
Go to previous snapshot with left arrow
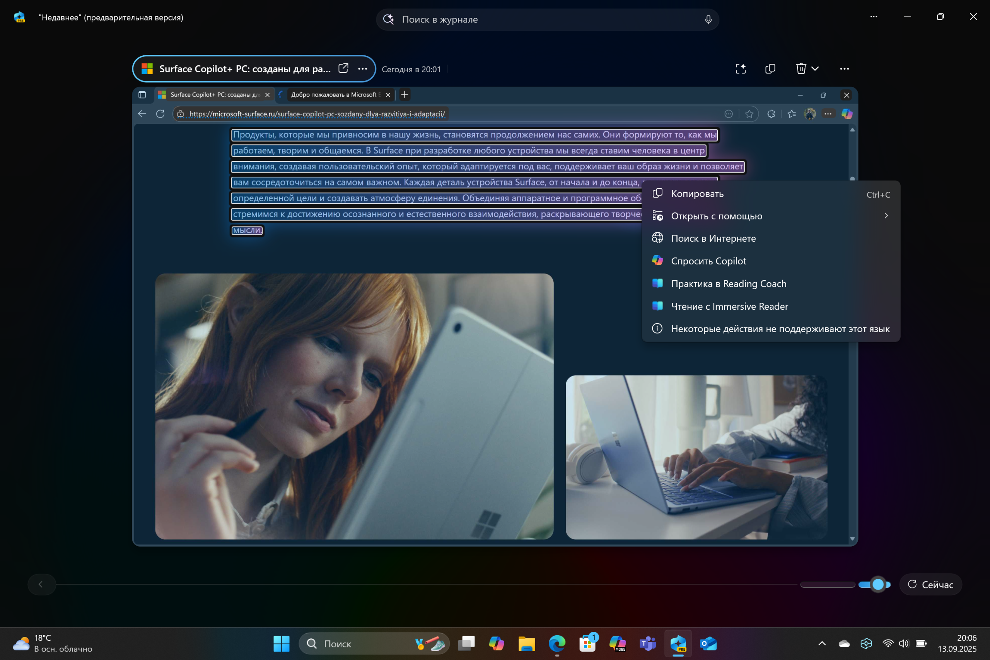click(x=41, y=584)
